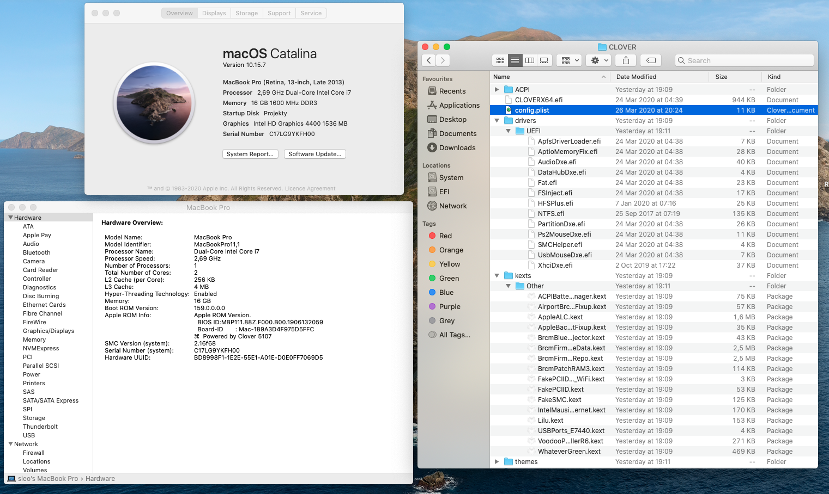The image size is (829, 494).
Task: Select NVMExpress in System Report sidebar
Action: pyautogui.click(x=41, y=348)
